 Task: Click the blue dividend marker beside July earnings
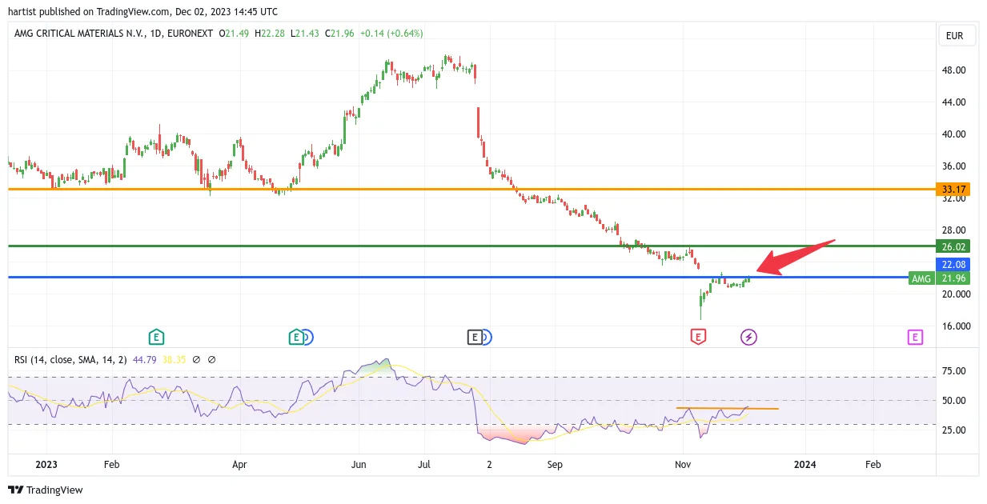point(486,337)
